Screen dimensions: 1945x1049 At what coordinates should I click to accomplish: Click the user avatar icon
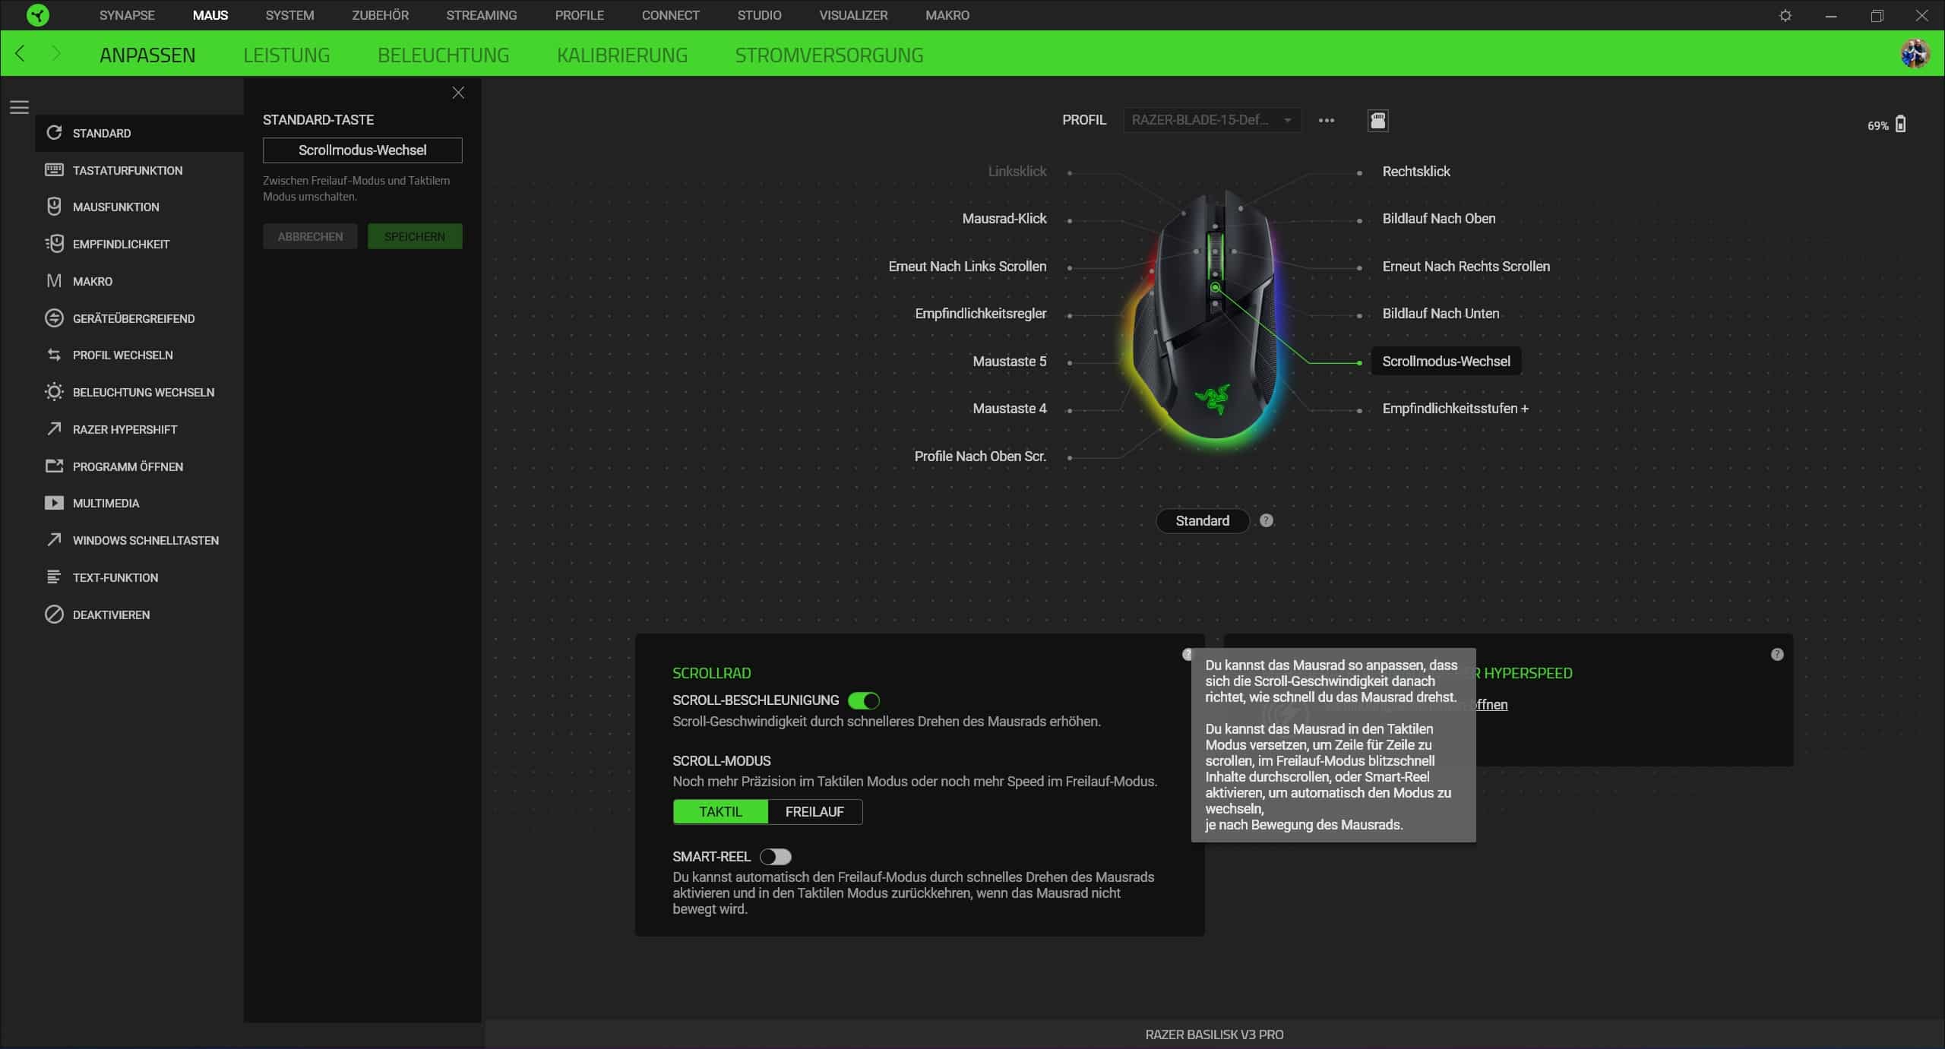(1914, 54)
